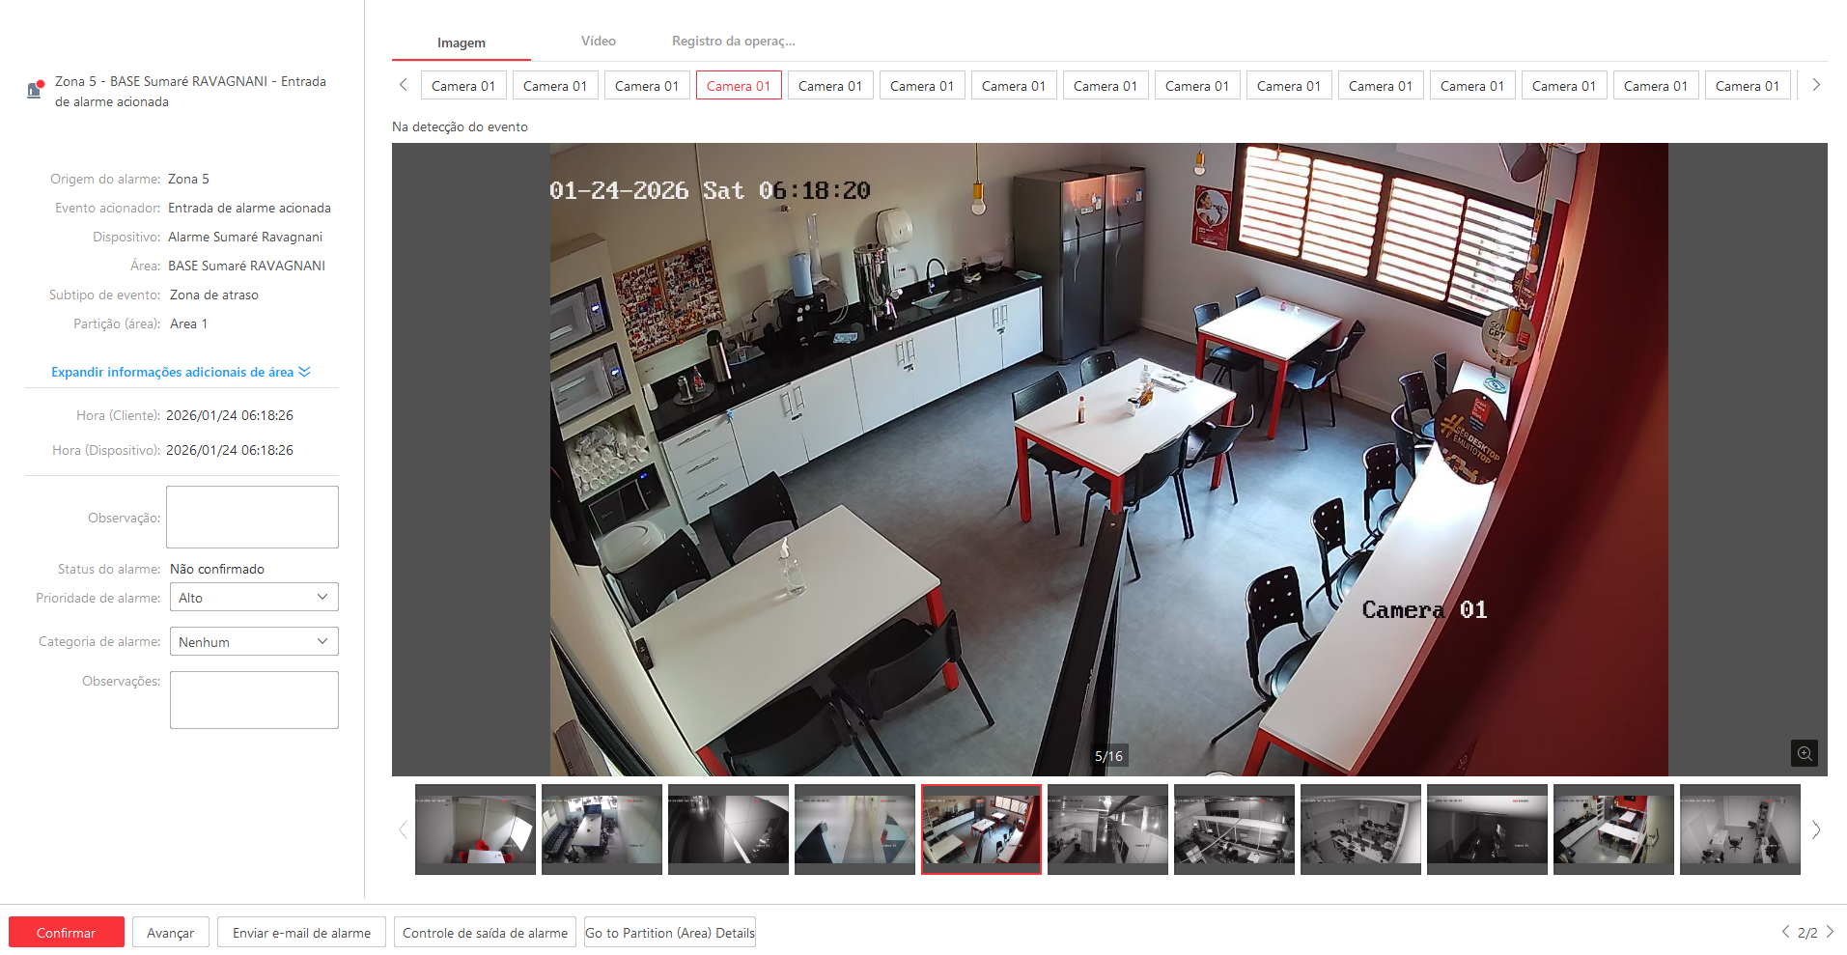Viewport: 1847px width, 955px height.
Task: Expand informações adicionais de área
Action: (x=181, y=372)
